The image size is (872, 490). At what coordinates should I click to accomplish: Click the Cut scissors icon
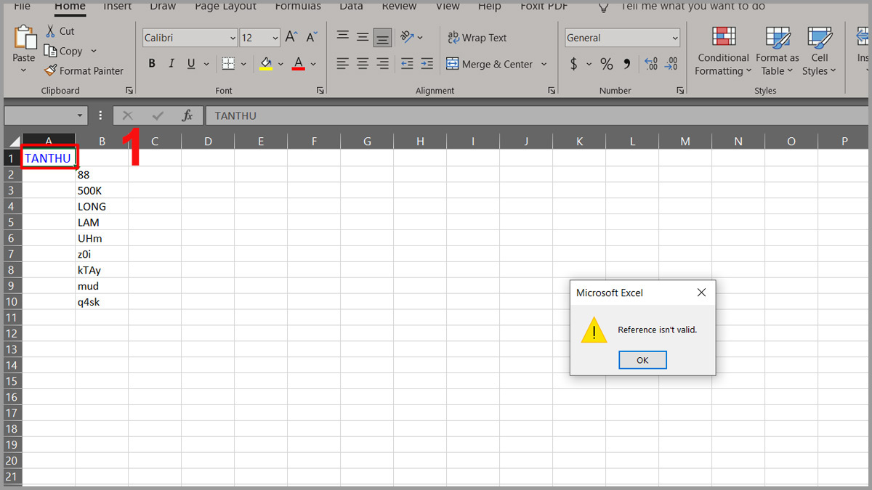tap(50, 31)
